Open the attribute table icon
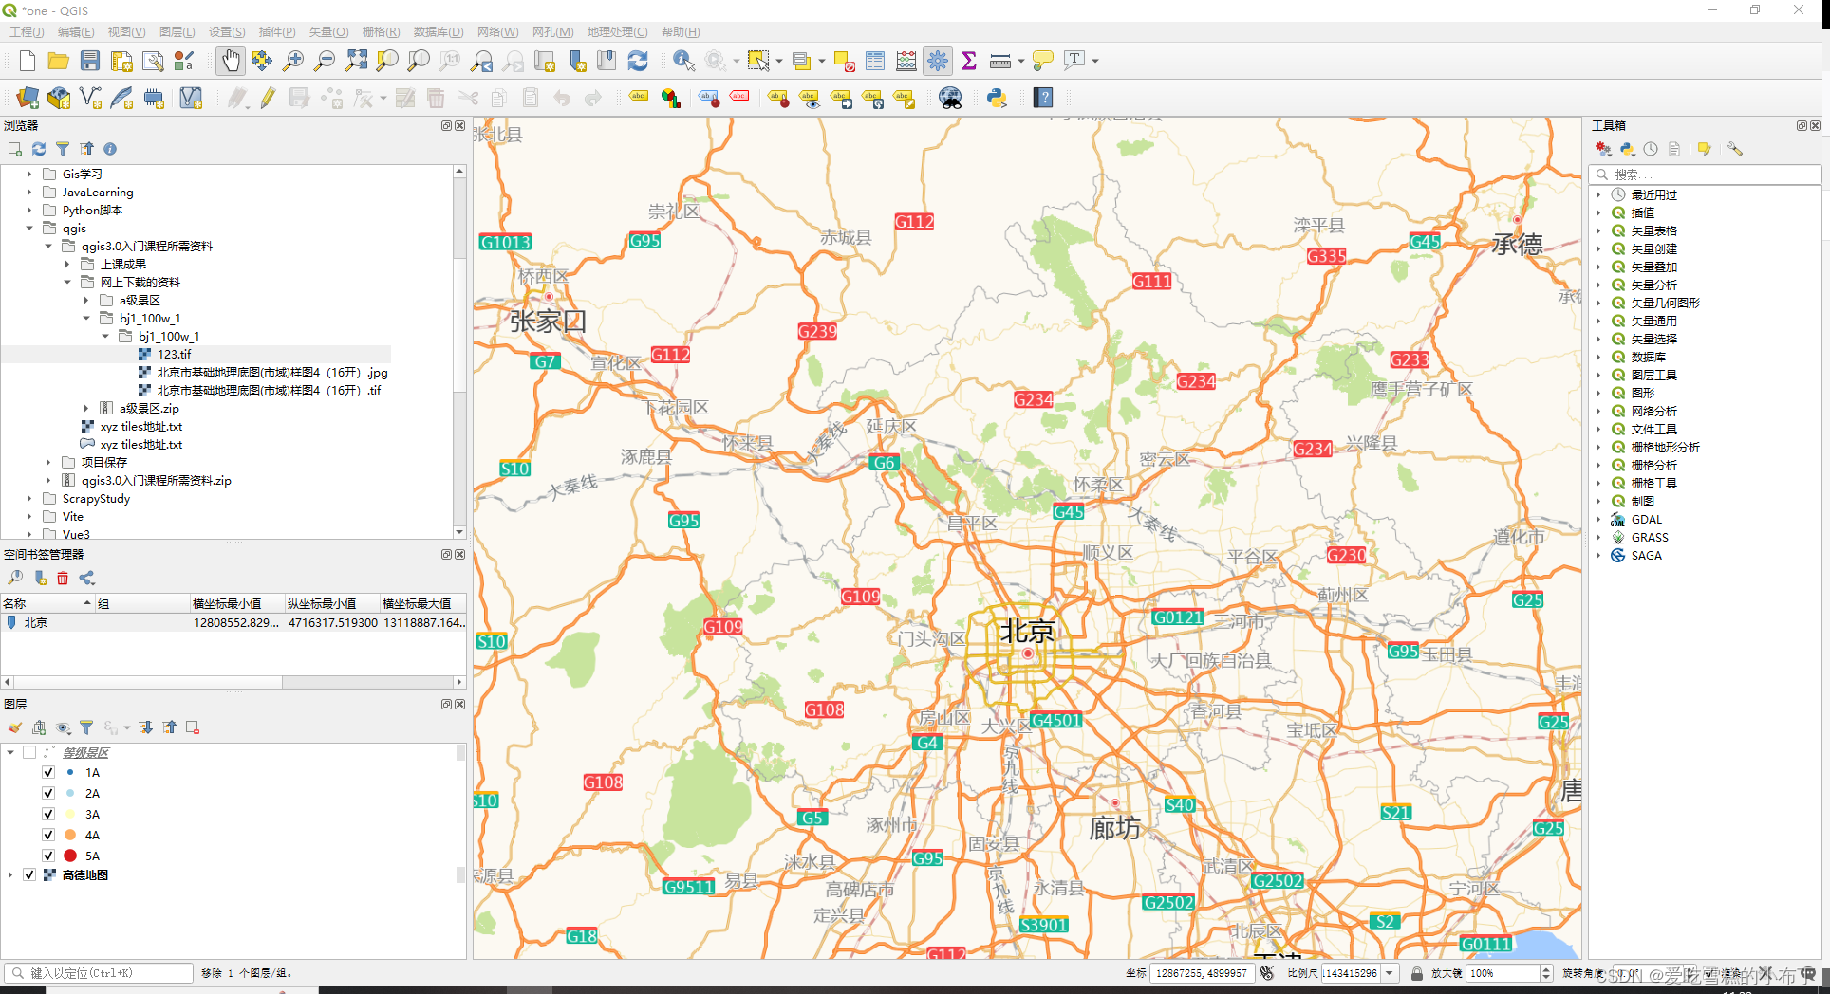 point(875,61)
